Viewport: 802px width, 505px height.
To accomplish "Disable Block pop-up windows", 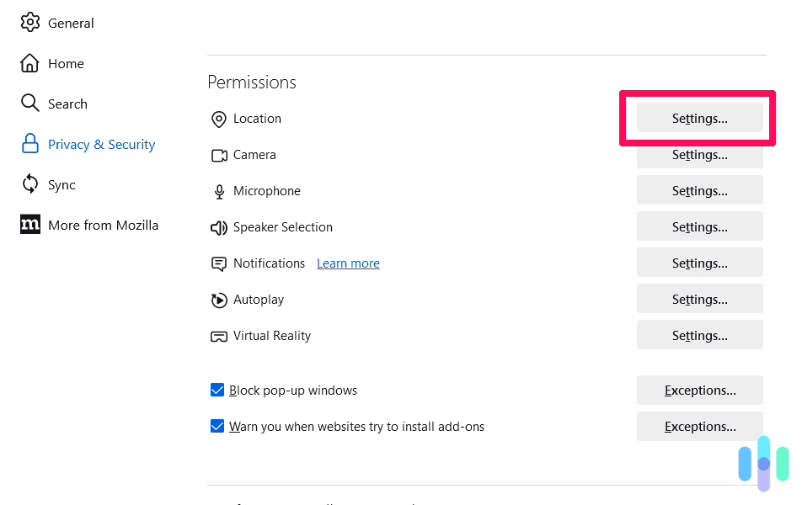I will (x=217, y=390).
